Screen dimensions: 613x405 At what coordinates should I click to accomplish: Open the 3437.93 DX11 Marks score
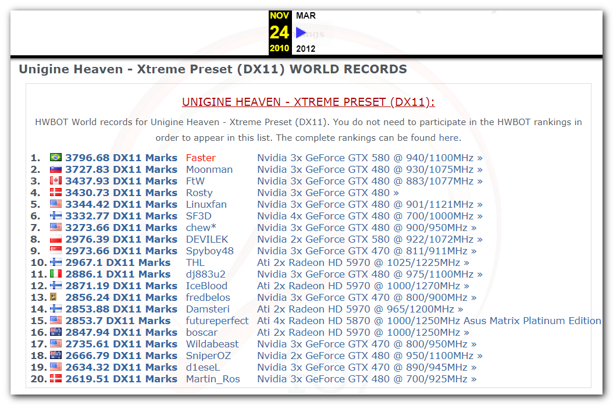(x=121, y=181)
